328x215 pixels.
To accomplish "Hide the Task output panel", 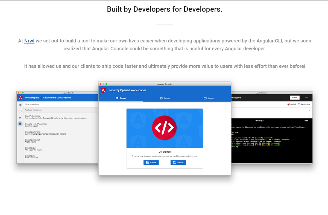I will tap(306, 121).
